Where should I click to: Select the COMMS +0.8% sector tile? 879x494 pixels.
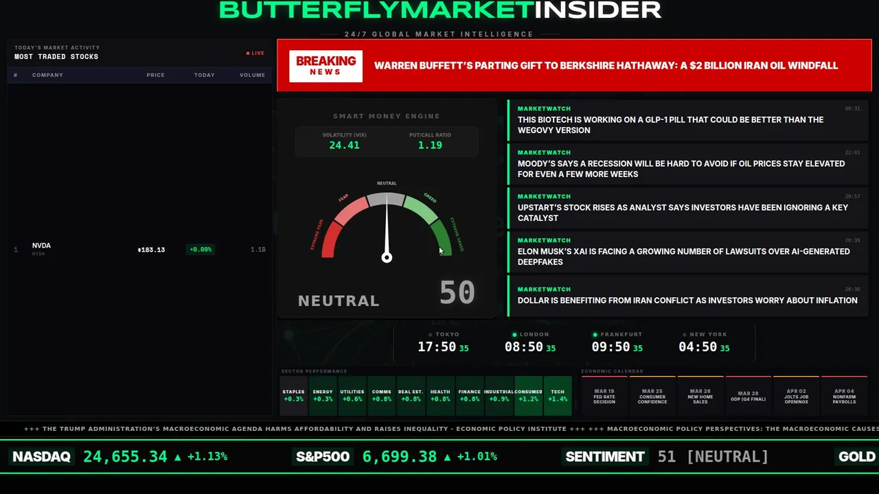point(381,395)
